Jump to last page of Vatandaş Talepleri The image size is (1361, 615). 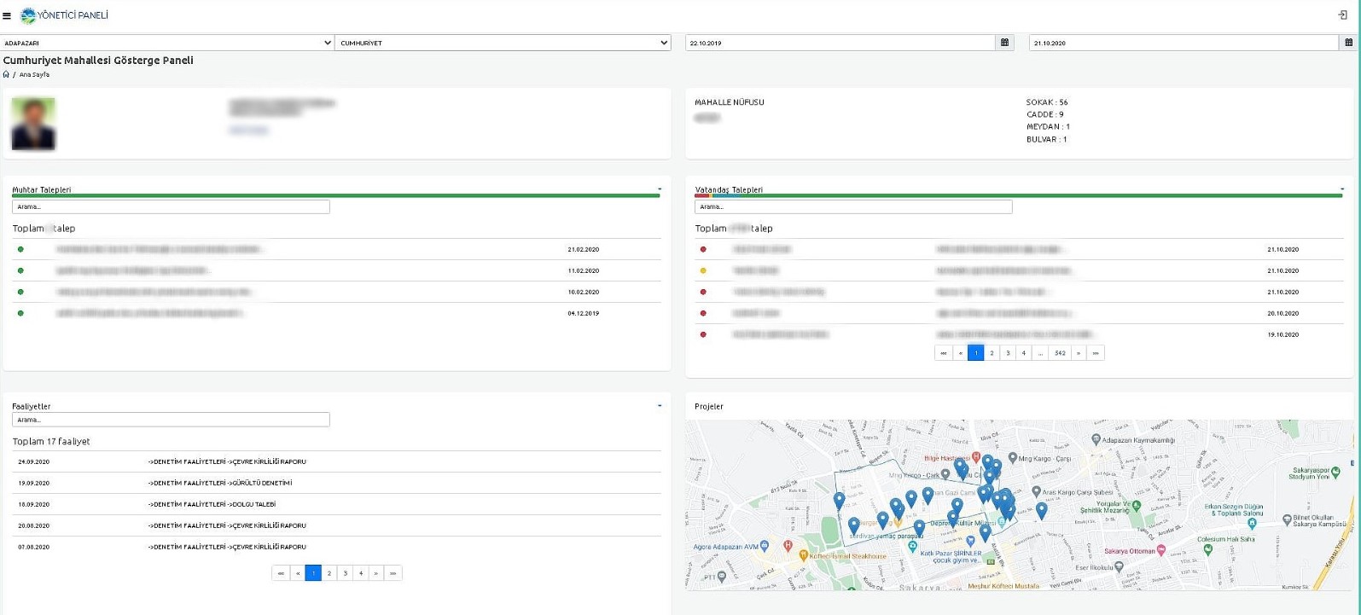(x=1096, y=352)
